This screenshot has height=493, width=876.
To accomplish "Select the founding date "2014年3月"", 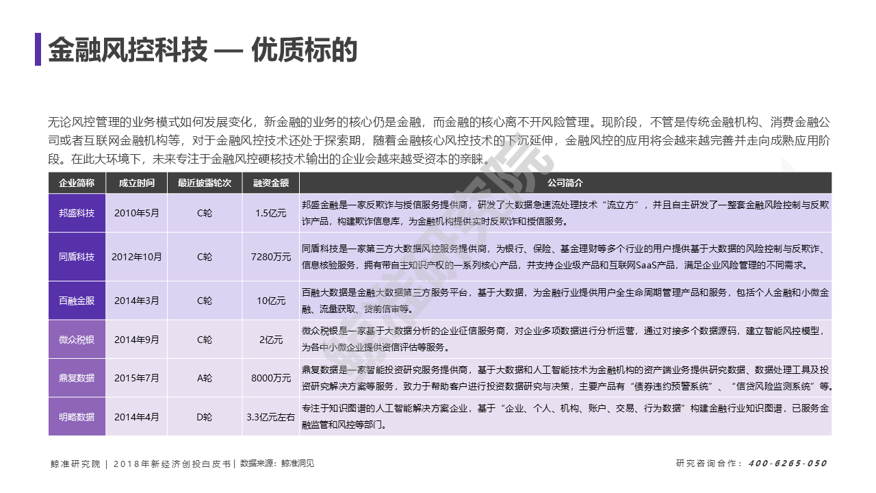I will (x=136, y=301).
